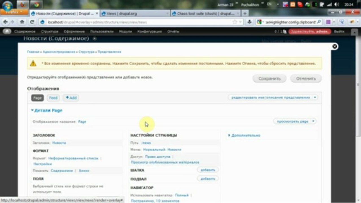This screenshot has width=361, height=203.
Task: Click the Право доступа link
Action: (x=158, y=156)
